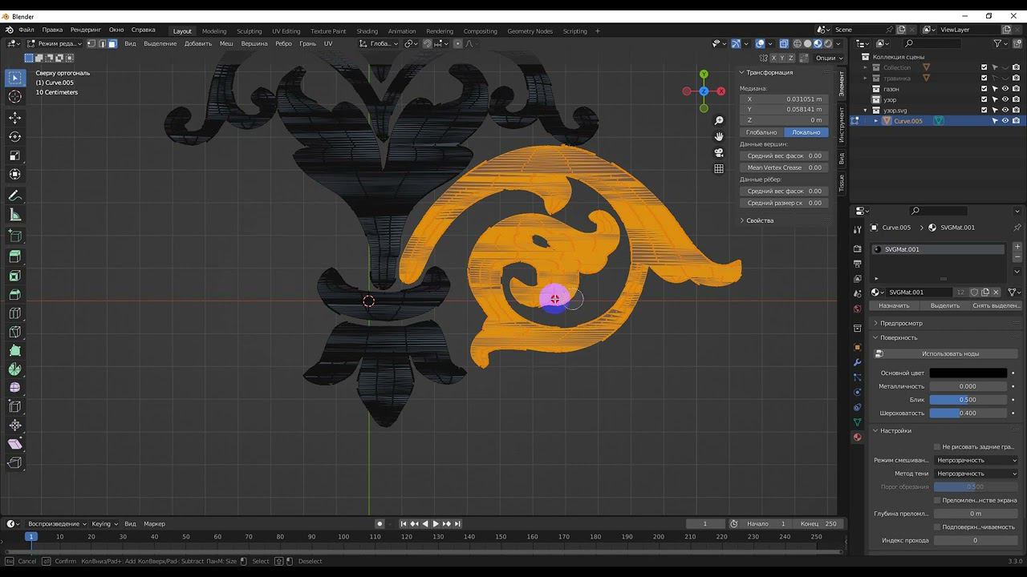This screenshot has height=577, width=1027.
Task: Open the shadow method dropdown
Action: coord(976,474)
